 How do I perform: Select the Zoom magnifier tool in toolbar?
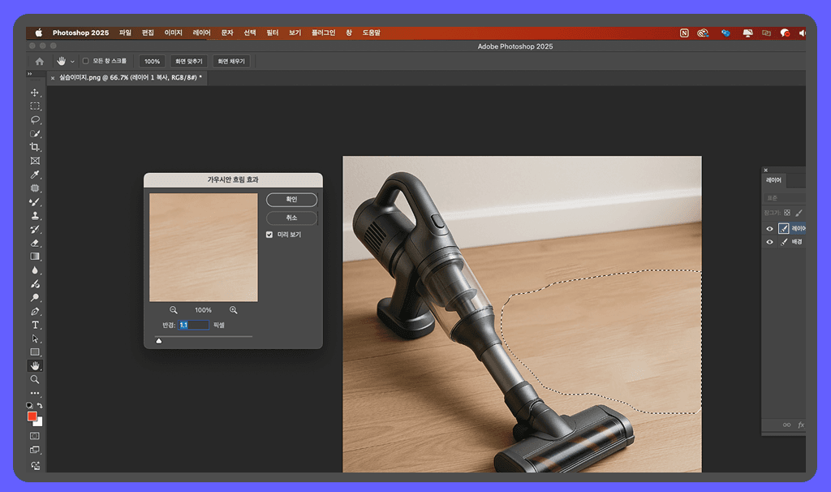point(35,380)
